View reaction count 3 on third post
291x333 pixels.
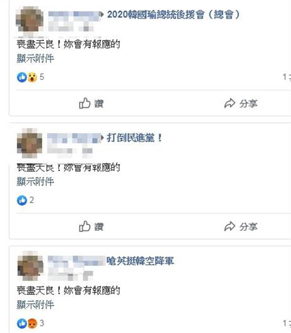(42, 323)
